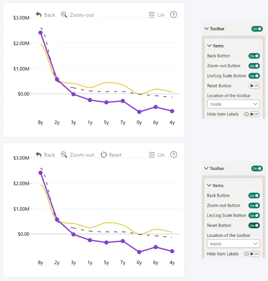
Task: Click the Lin scale list icon in top chart
Action: (x=152, y=15)
